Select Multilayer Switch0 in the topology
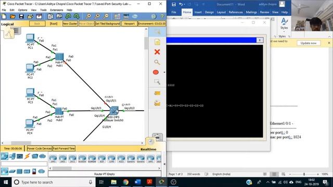333x187 pixels. click(114, 111)
